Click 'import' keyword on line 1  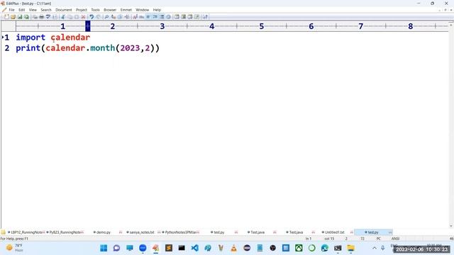pos(31,38)
